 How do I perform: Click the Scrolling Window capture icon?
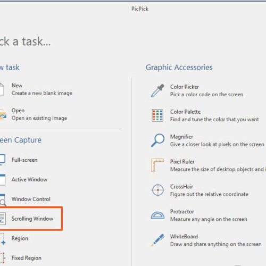[x=3, y=219]
